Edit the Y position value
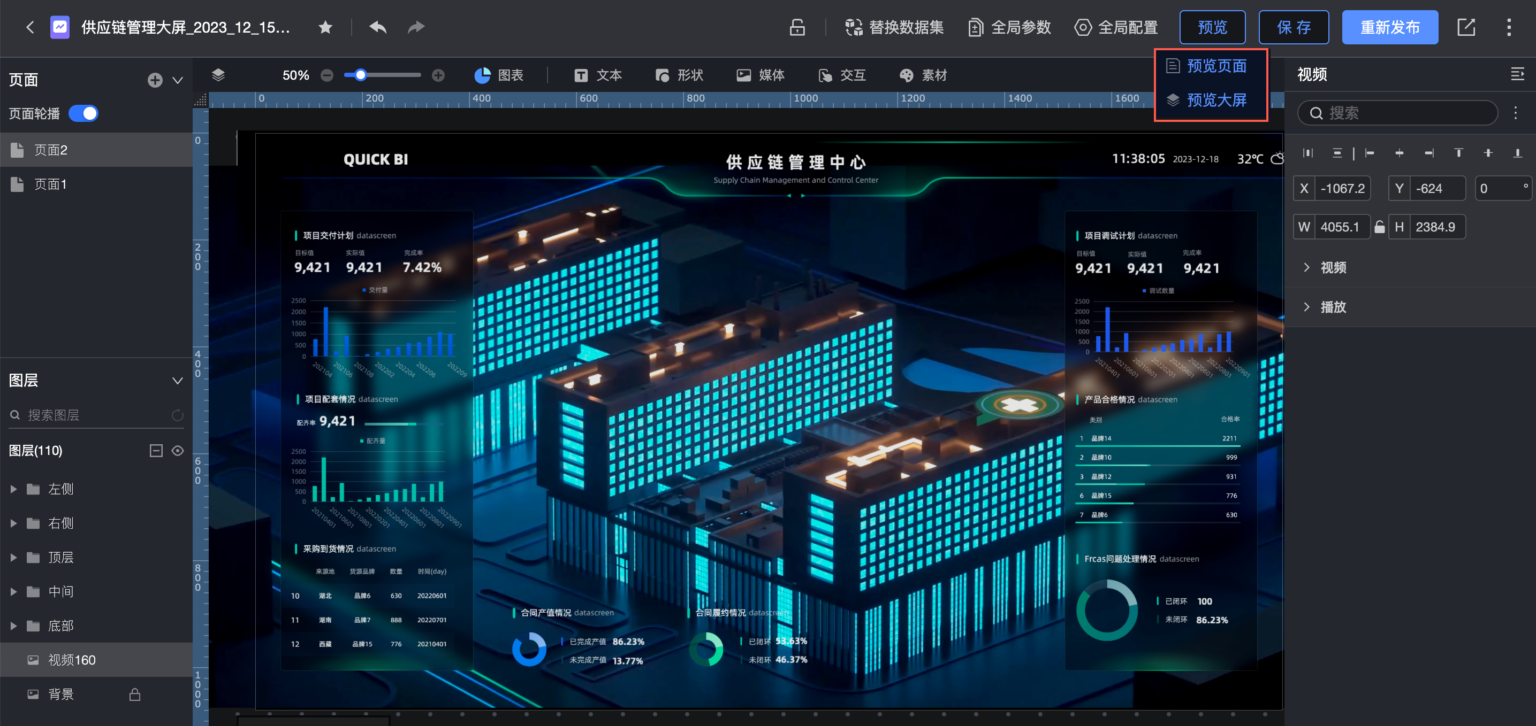The height and width of the screenshot is (726, 1536). (x=1438, y=189)
